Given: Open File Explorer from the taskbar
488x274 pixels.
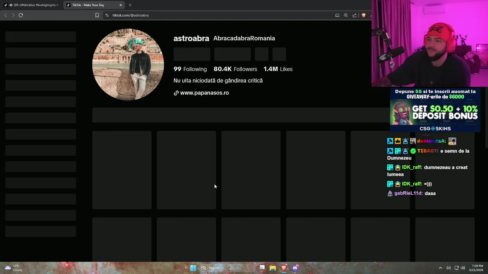Looking at the screenshot, I should pos(273,268).
